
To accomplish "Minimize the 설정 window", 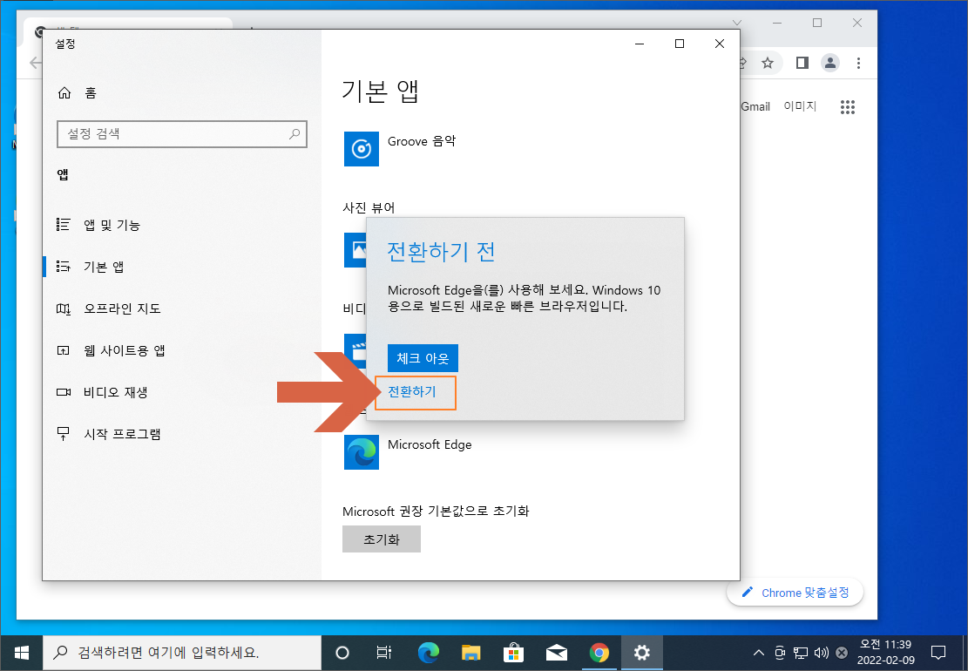I will [640, 44].
